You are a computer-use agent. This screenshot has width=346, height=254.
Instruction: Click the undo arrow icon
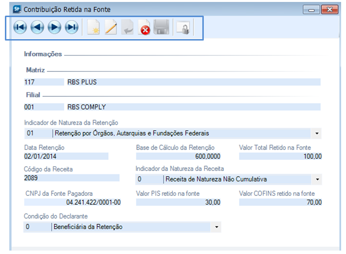coord(128,27)
